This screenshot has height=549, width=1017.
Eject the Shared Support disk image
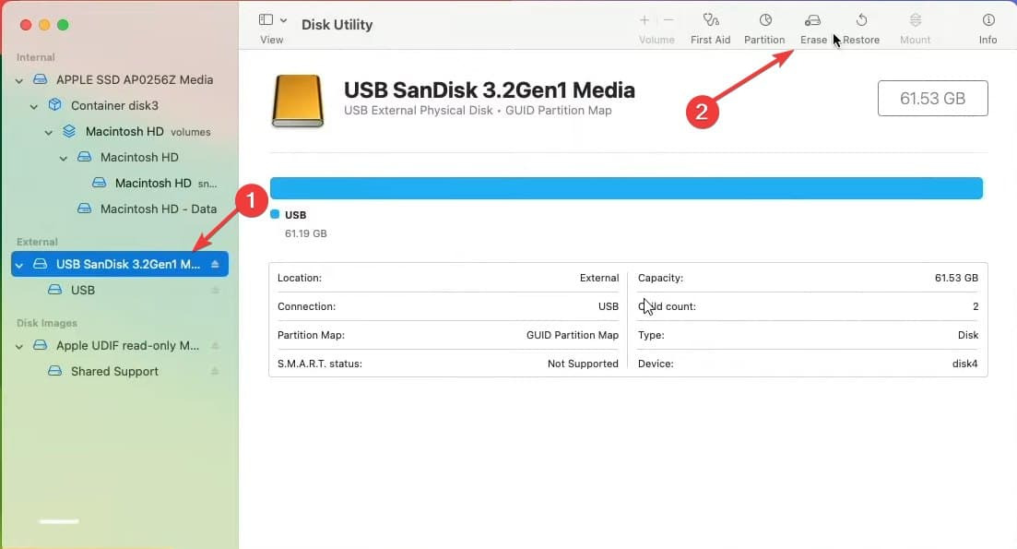coord(216,371)
